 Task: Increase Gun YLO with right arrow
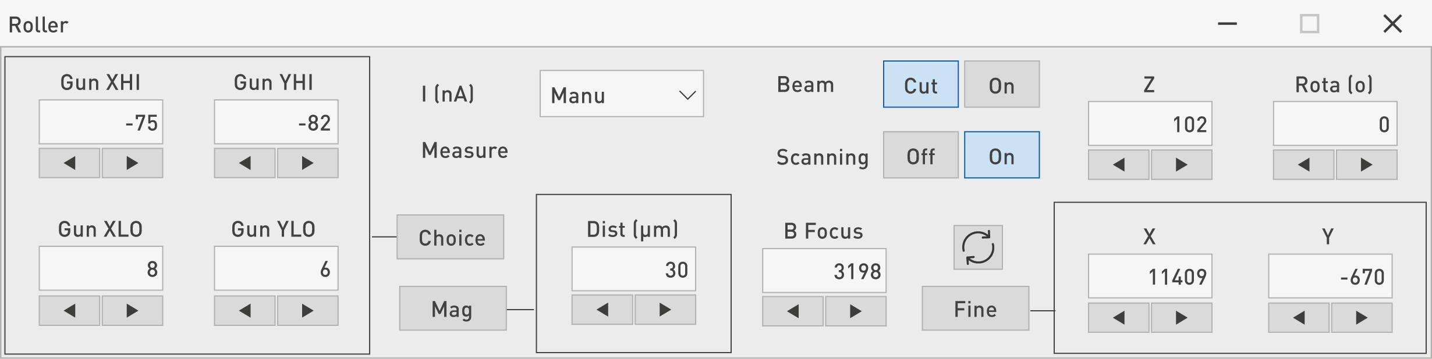307,311
